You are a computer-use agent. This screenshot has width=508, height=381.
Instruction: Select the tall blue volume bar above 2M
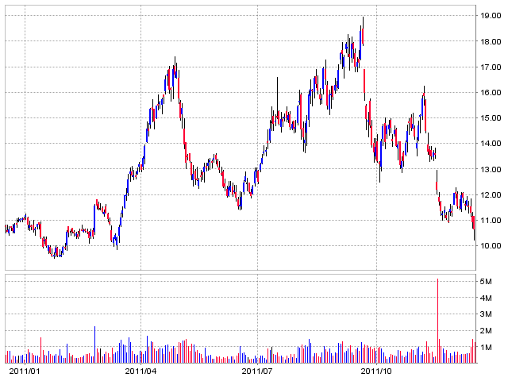tap(95, 344)
